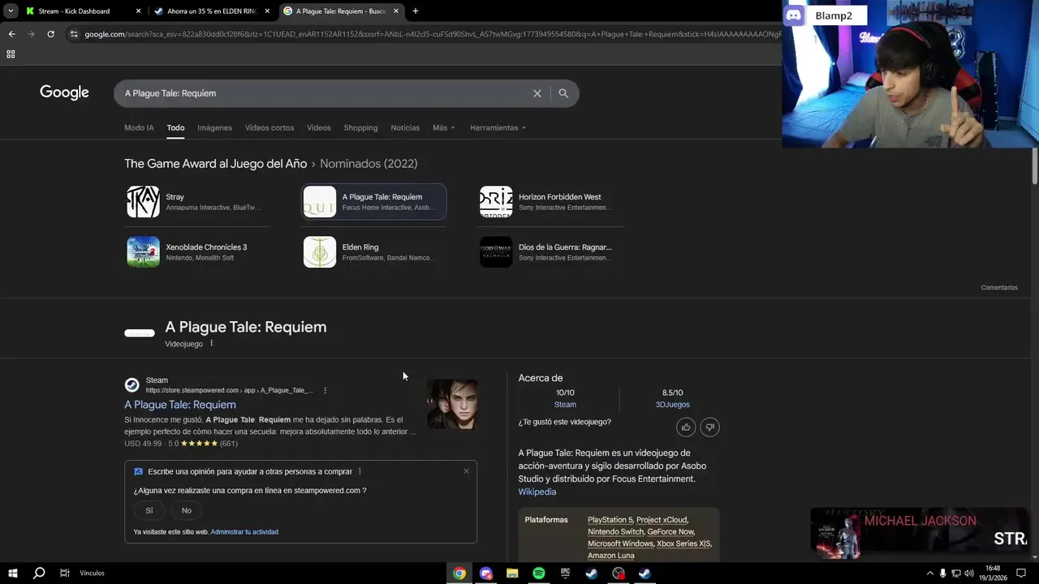Image resolution: width=1039 pixels, height=584 pixels.
Task: Open the Wikipedia source link
Action: (x=537, y=492)
